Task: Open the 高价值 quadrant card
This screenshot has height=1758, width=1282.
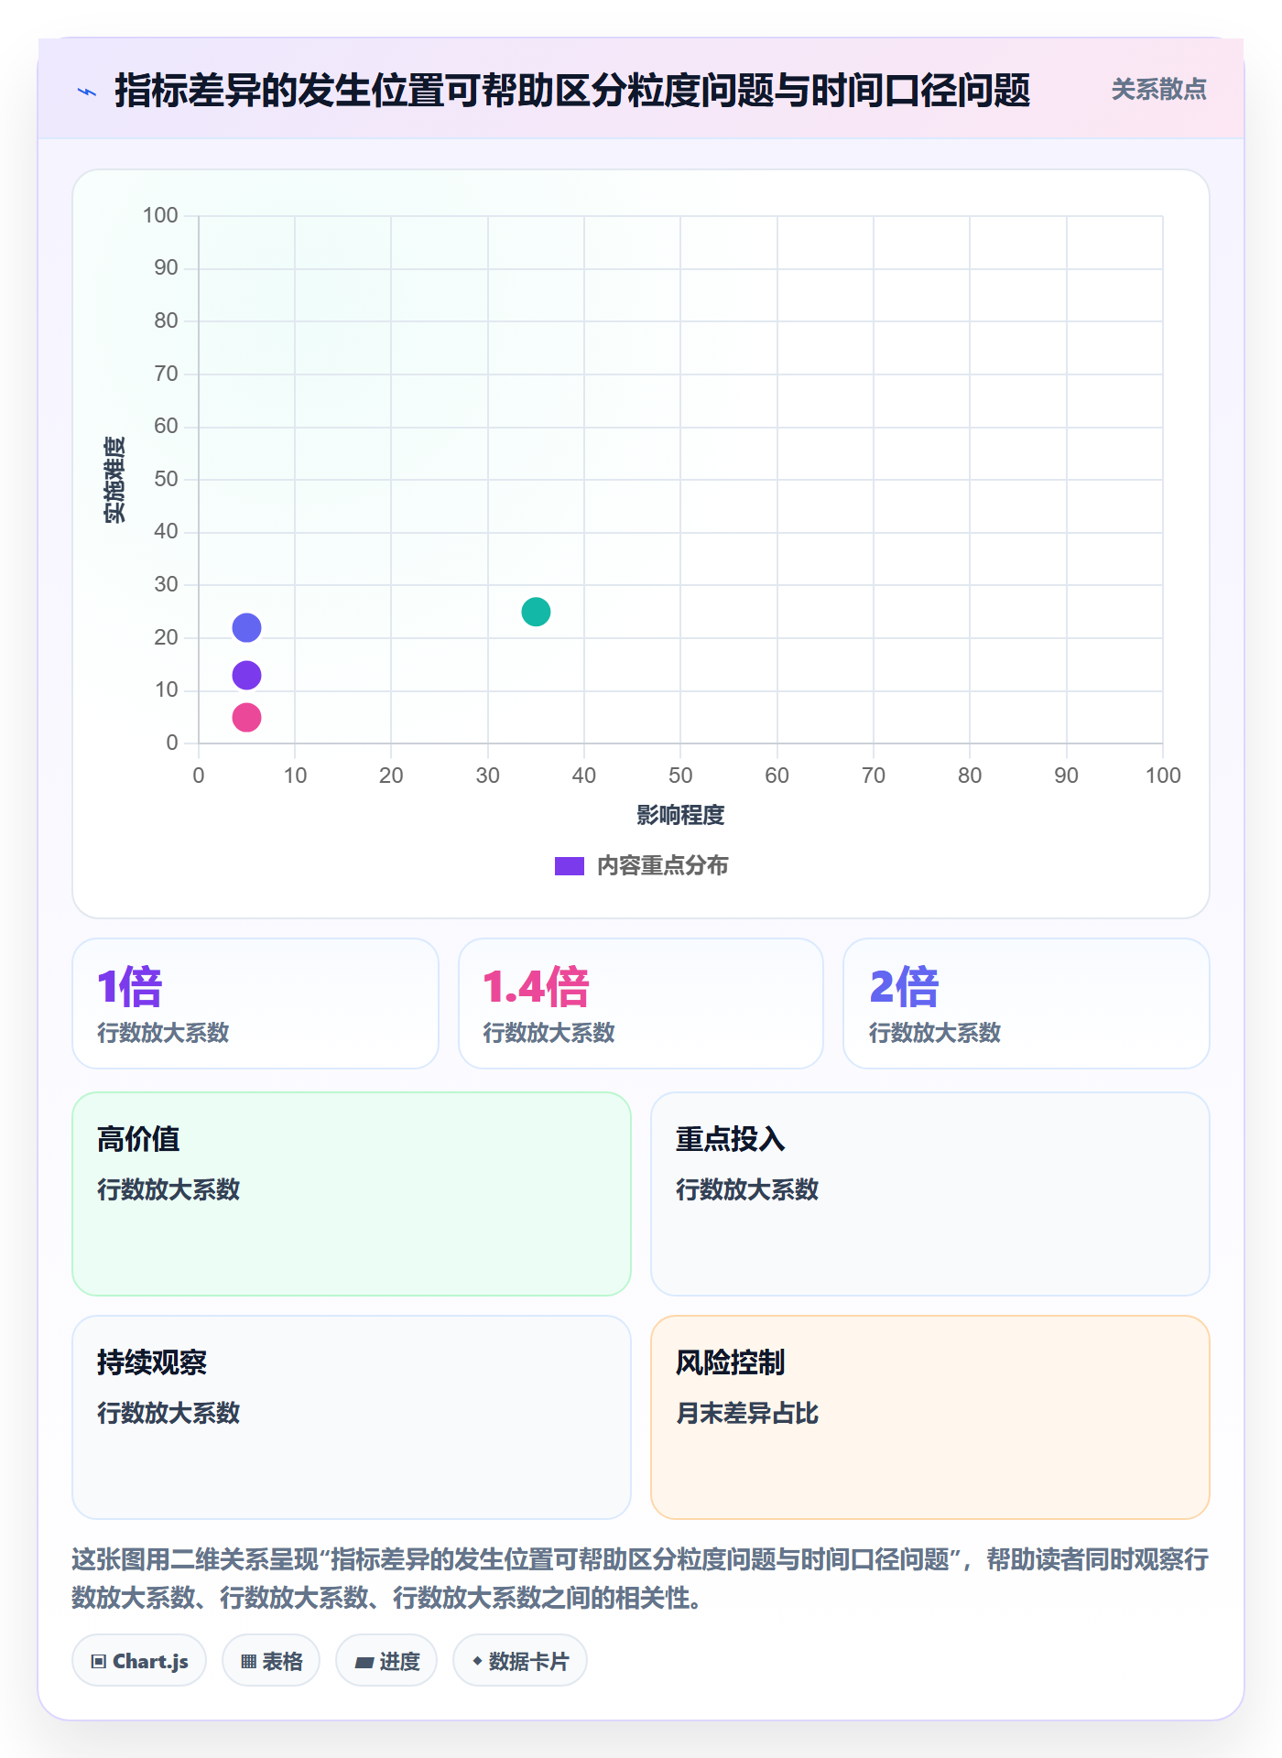Action: 352,1194
